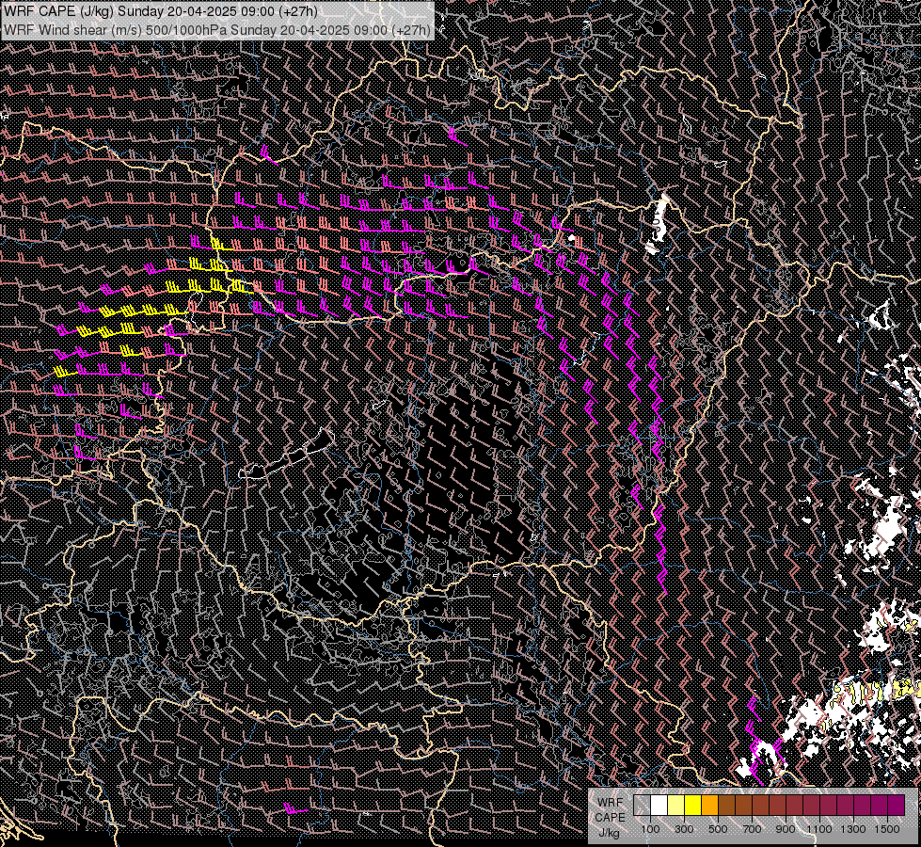Click the '1500' legend value

(887, 829)
